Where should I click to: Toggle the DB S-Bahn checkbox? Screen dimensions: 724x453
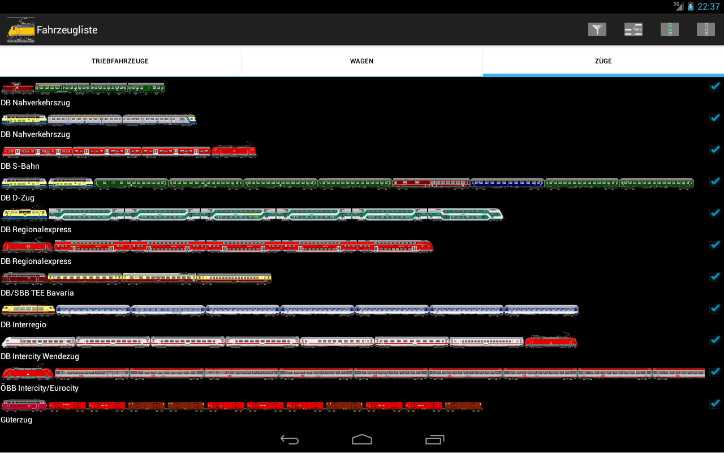coord(715,150)
